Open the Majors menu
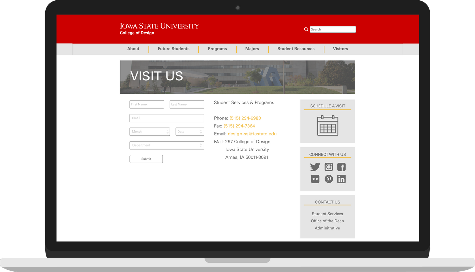 252,49
